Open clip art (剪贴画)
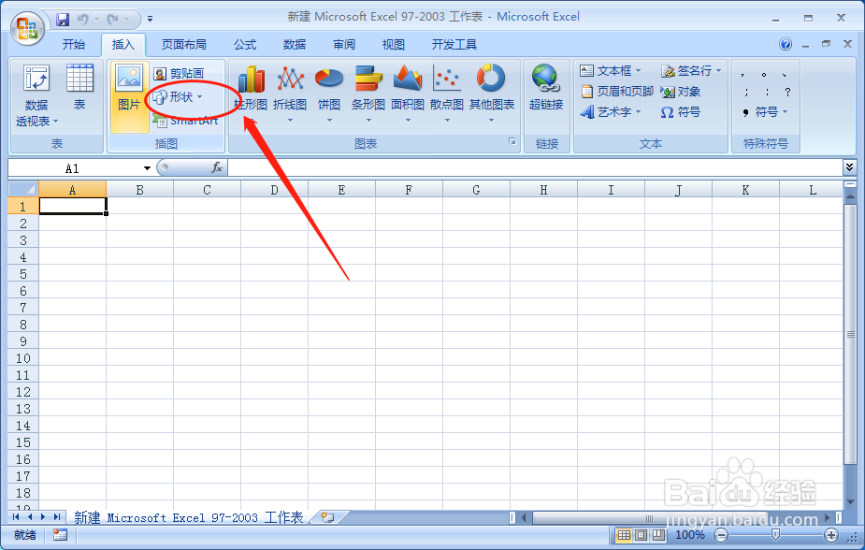The width and height of the screenshot is (865, 550). pos(180,73)
